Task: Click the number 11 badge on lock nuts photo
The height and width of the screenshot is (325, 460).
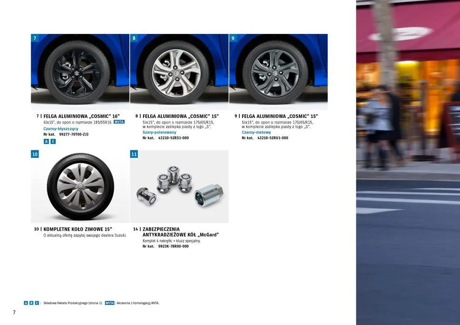Action: 134,154
